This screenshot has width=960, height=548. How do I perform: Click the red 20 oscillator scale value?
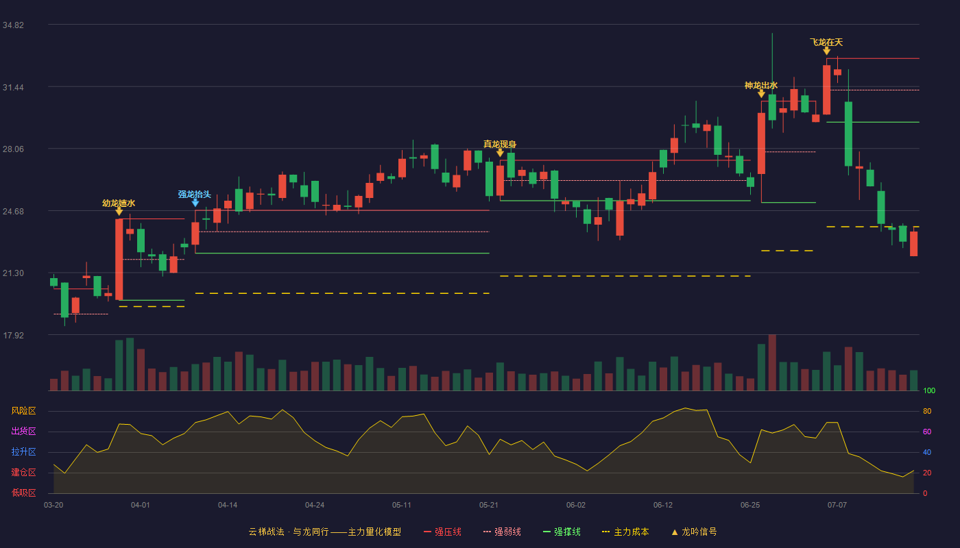pos(927,473)
